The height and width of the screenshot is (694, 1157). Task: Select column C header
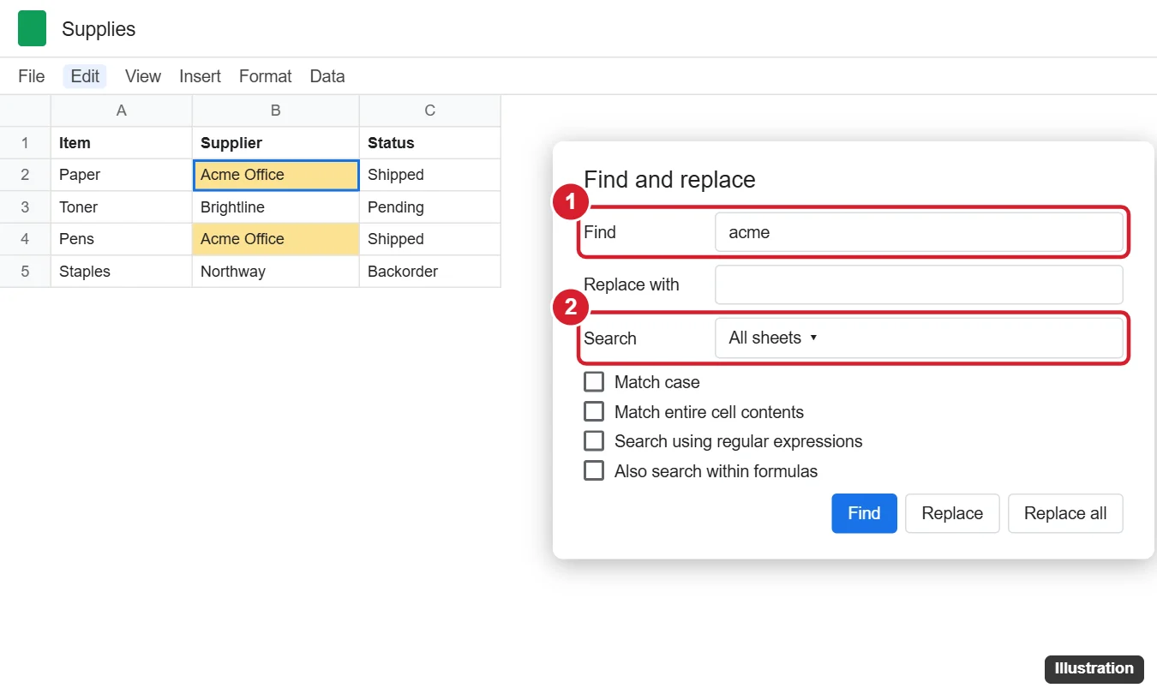coord(430,111)
